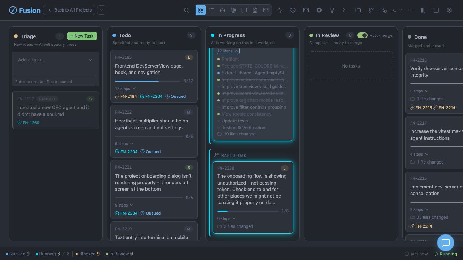
Task: Open FN-2214 link on FN-2215 card
Action: tap(421, 226)
